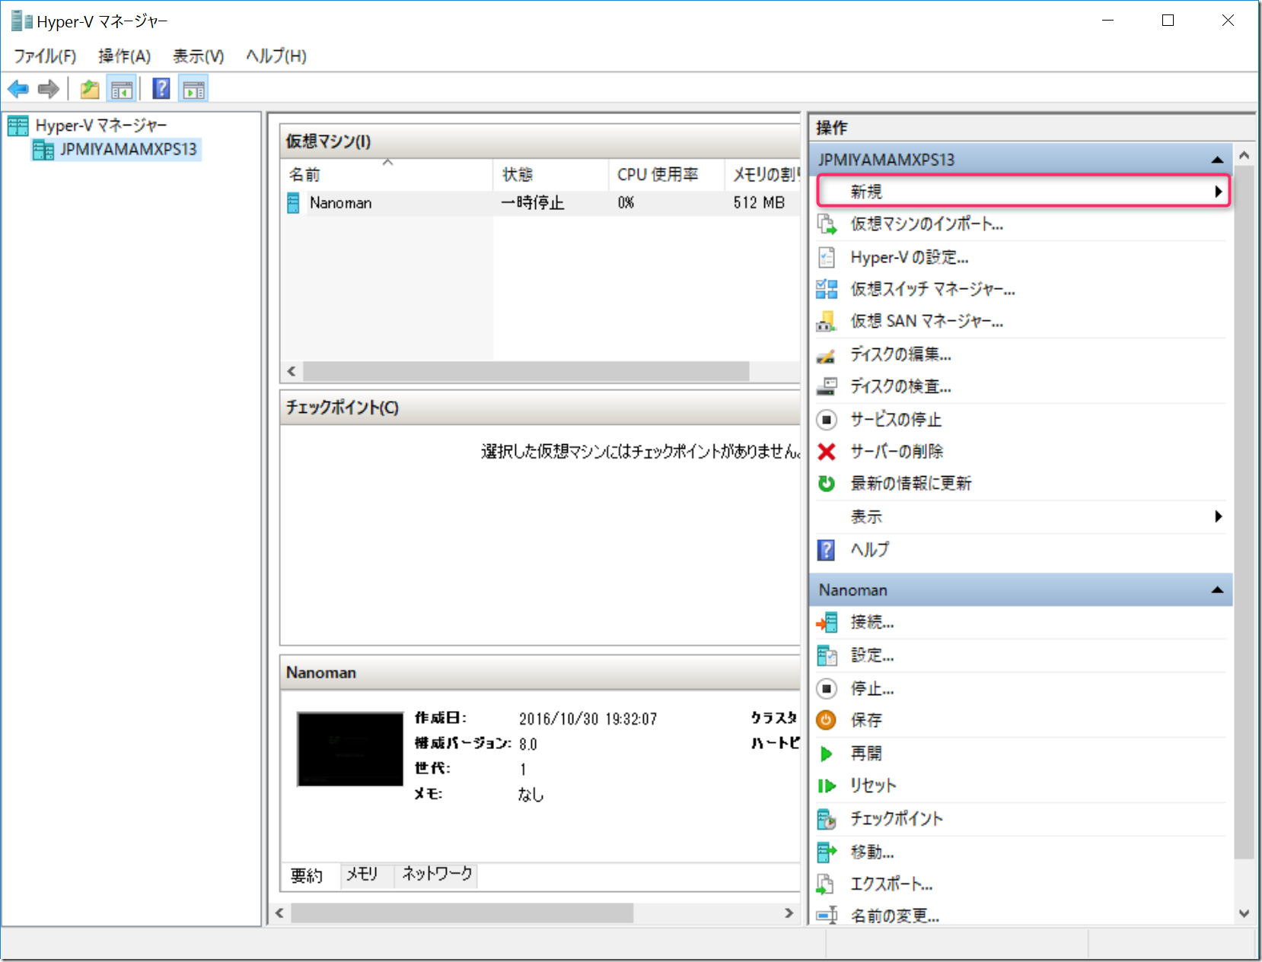Open the ヘルプ(H) menu
Viewport: 1262px width, 962px height.
pos(276,56)
